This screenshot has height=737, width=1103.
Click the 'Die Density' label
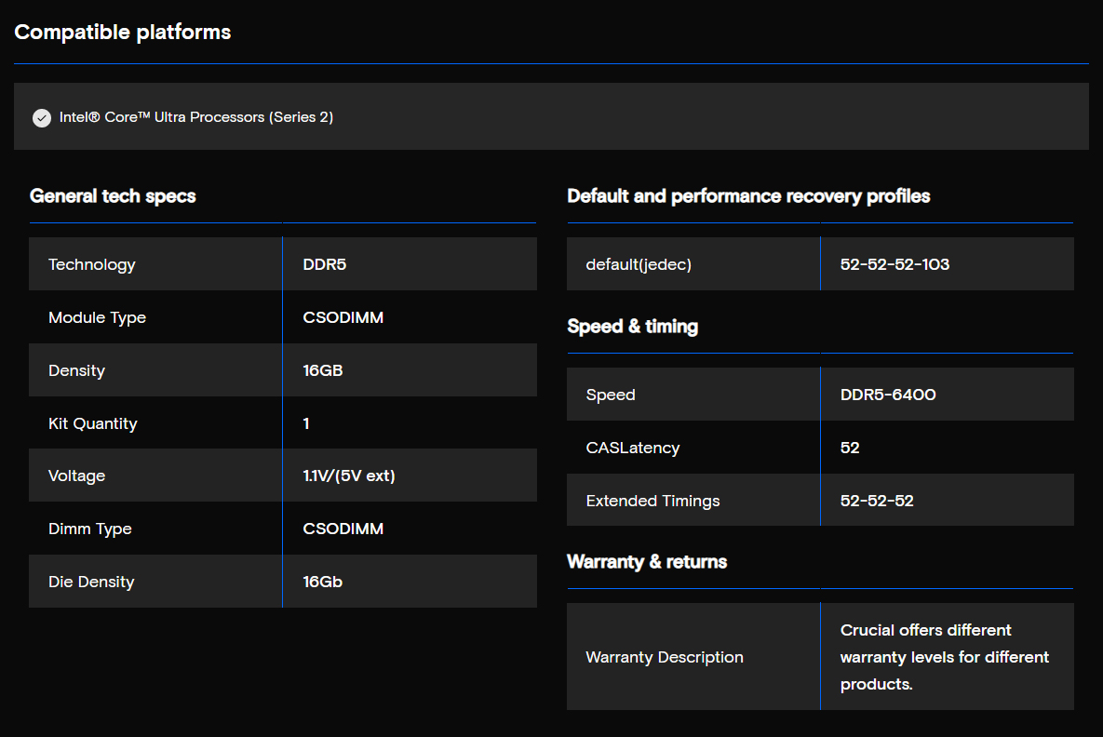click(90, 582)
